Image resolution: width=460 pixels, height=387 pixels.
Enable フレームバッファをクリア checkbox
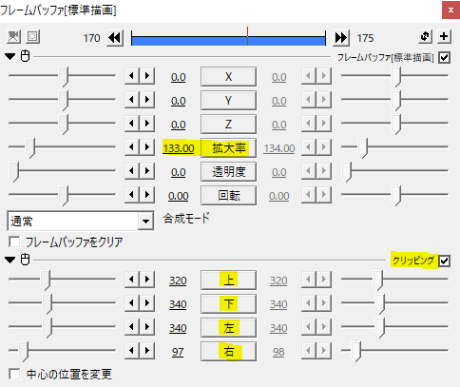coord(14,242)
